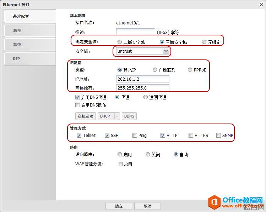
Task: Set 逆向路由 to 自动
Action: click(176, 154)
